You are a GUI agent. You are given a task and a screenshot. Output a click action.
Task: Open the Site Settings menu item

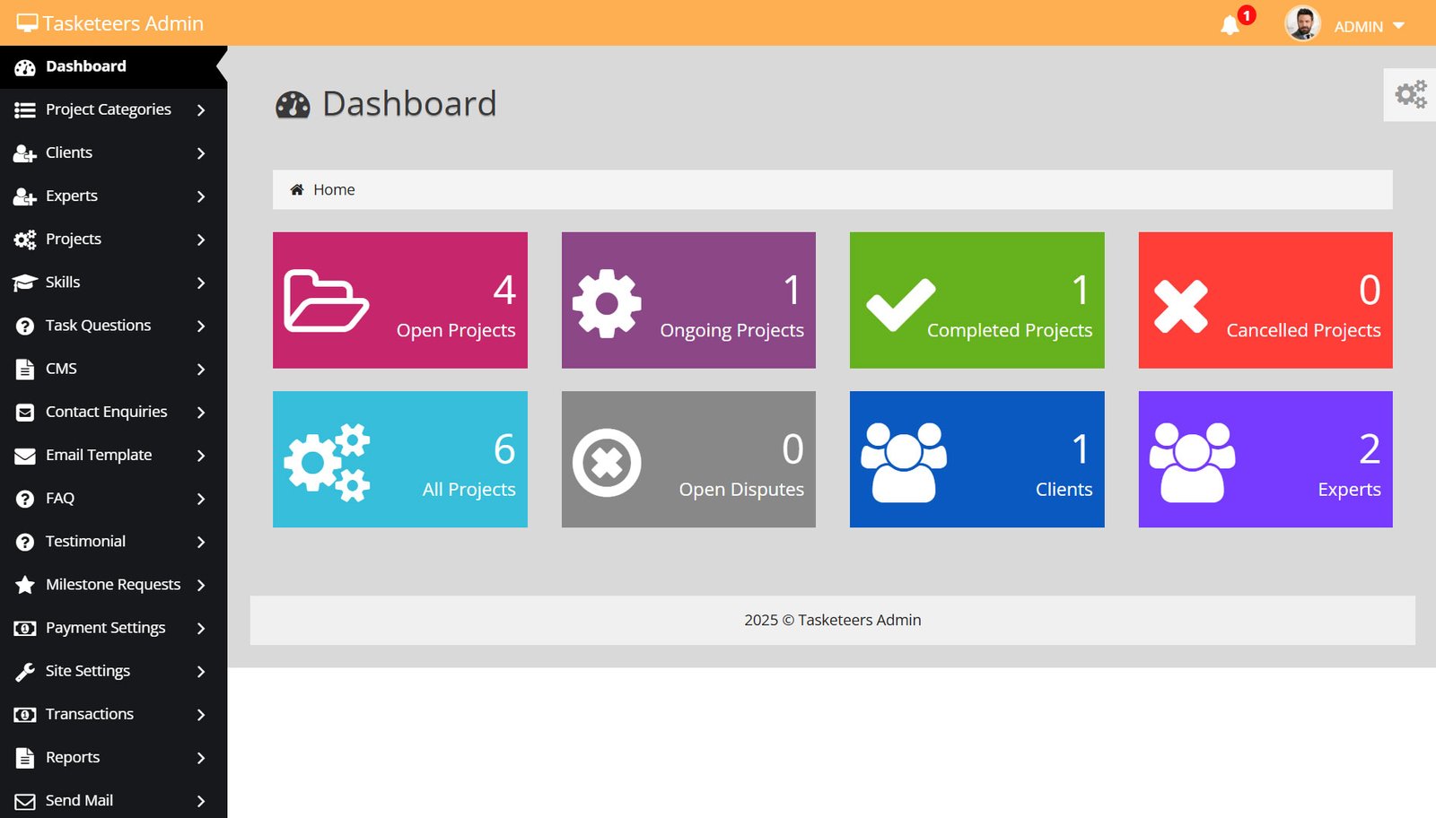click(113, 671)
